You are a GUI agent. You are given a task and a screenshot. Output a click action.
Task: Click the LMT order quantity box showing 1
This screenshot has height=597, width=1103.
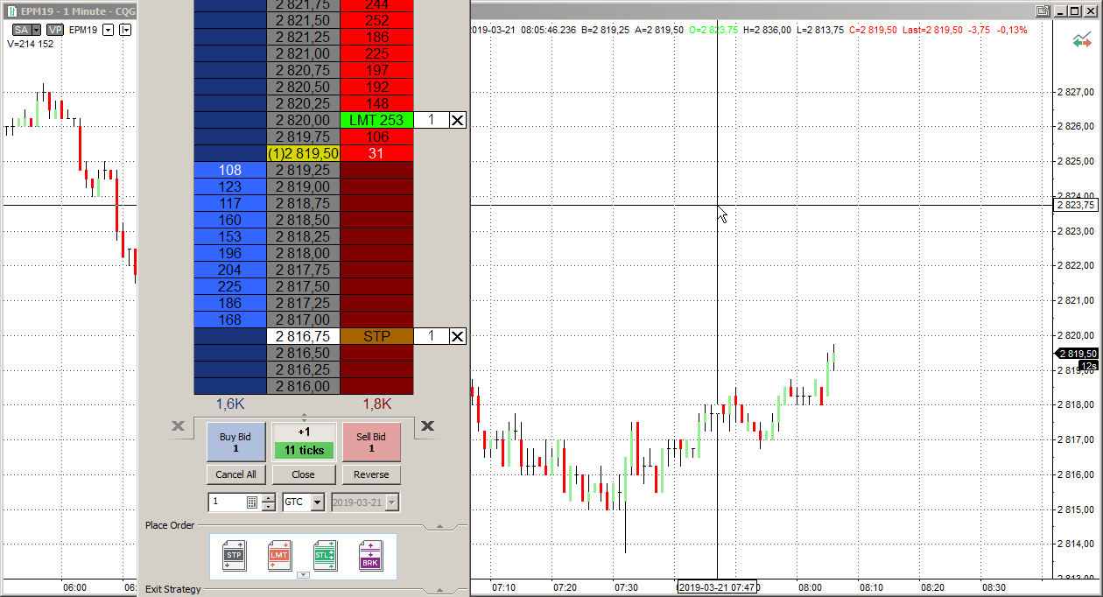click(x=432, y=120)
